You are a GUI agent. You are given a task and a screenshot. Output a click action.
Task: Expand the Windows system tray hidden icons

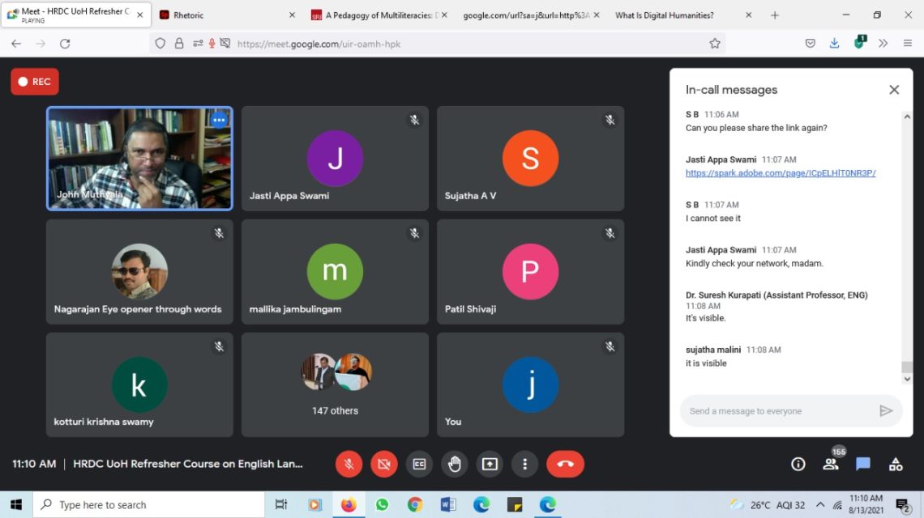(x=820, y=505)
